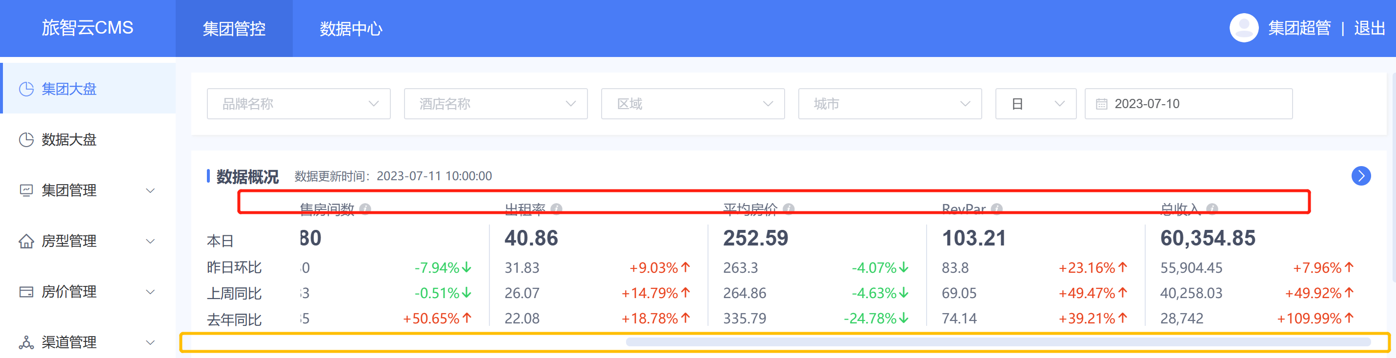1396x358 pixels.
Task: Click 出租率 value 40.86
Action: pos(531,238)
